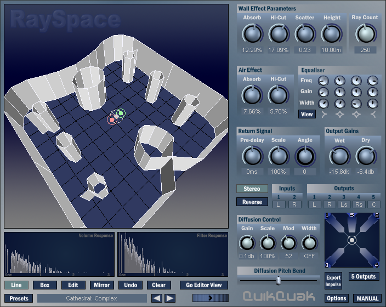
Task: Toggle the Reverse button
Action: [252, 202]
